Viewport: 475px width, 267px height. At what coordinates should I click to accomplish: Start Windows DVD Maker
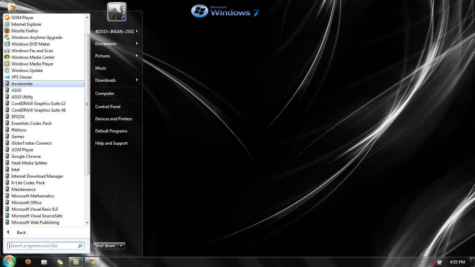click(43, 44)
